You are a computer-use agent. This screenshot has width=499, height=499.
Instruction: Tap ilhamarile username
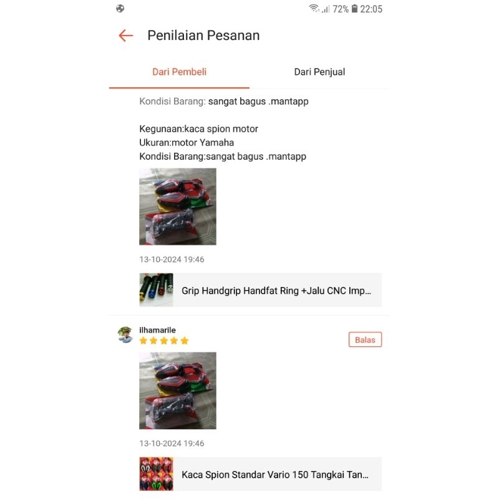[x=158, y=330]
